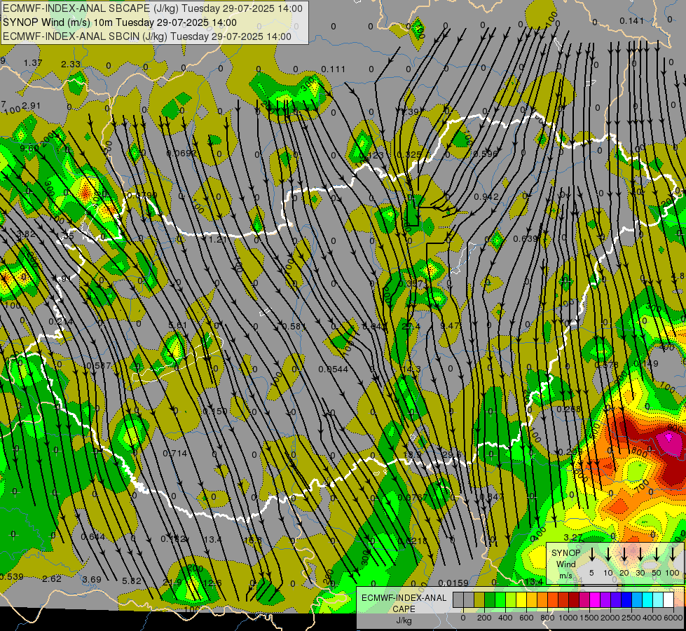Click the m/s unit in wind legend
The height and width of the screenshot is (631, 686).
point(565,576)
